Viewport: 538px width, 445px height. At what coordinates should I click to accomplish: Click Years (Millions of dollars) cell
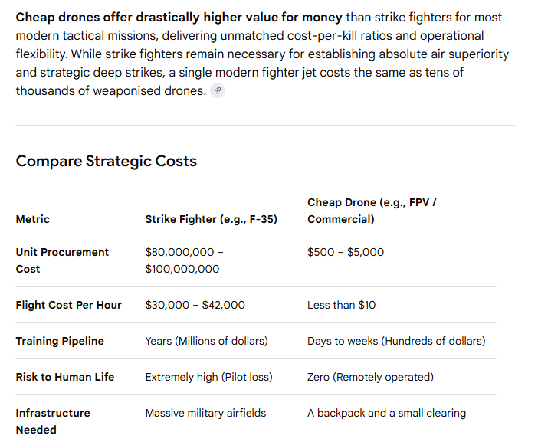click(207, 341)
